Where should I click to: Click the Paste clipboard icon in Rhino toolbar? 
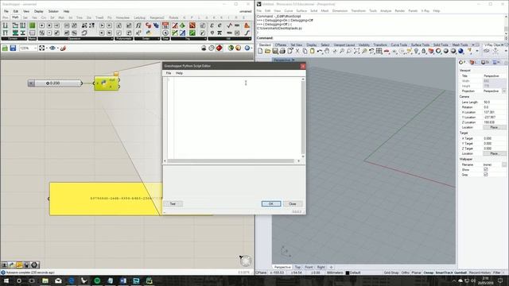point(313,51)
